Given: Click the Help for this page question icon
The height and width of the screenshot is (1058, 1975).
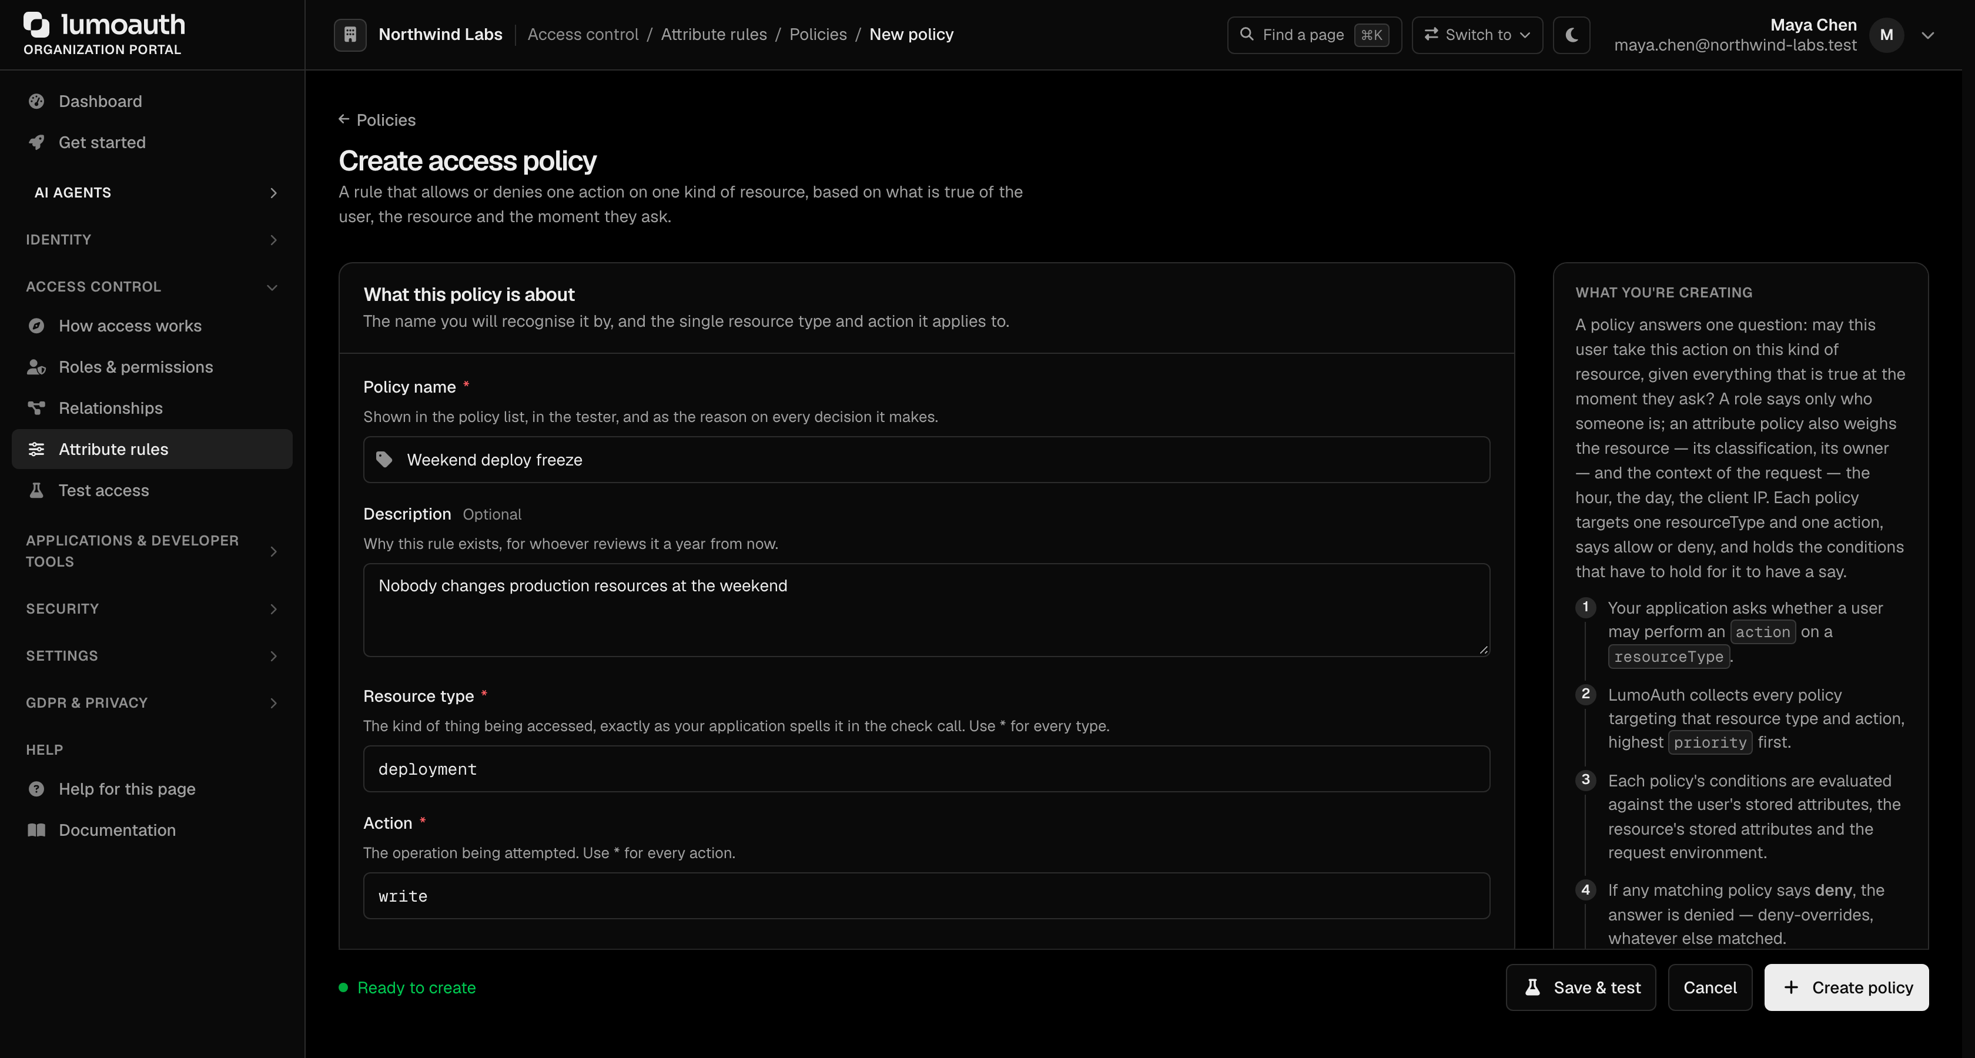Looking at the screenshot, I should (x=36, y=789).
